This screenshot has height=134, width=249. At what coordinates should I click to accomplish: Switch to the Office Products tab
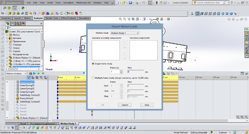click(68, 18)
